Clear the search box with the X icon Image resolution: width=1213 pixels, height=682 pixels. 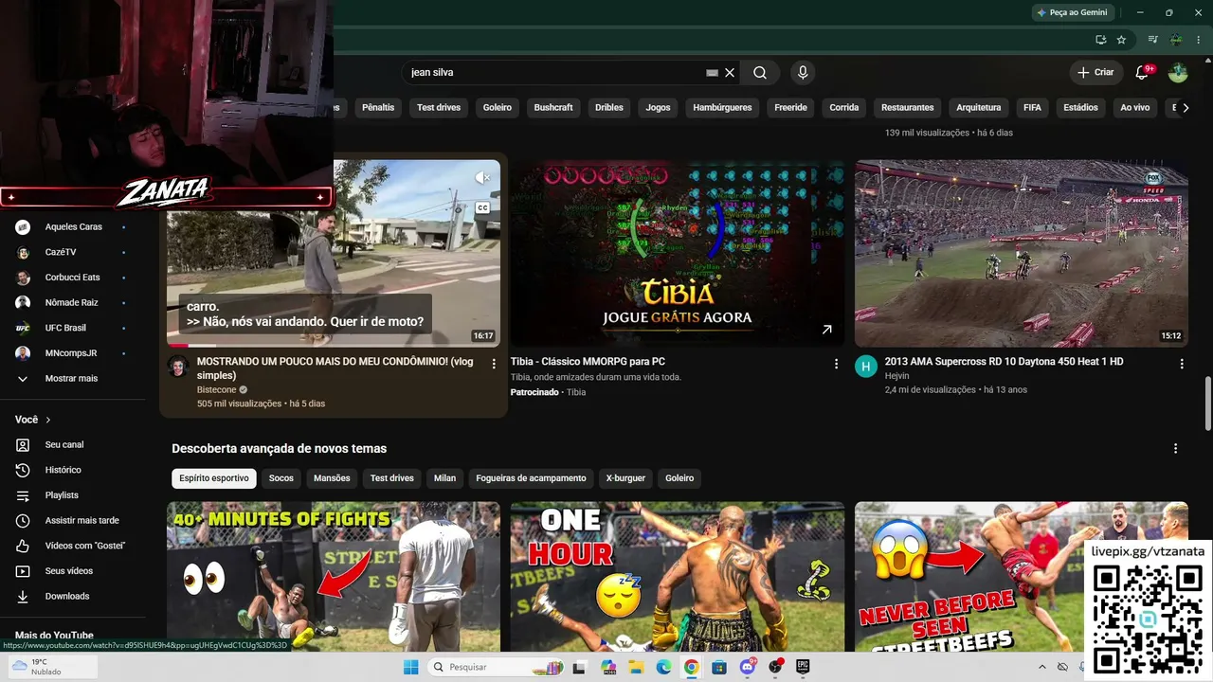[730, 72]
